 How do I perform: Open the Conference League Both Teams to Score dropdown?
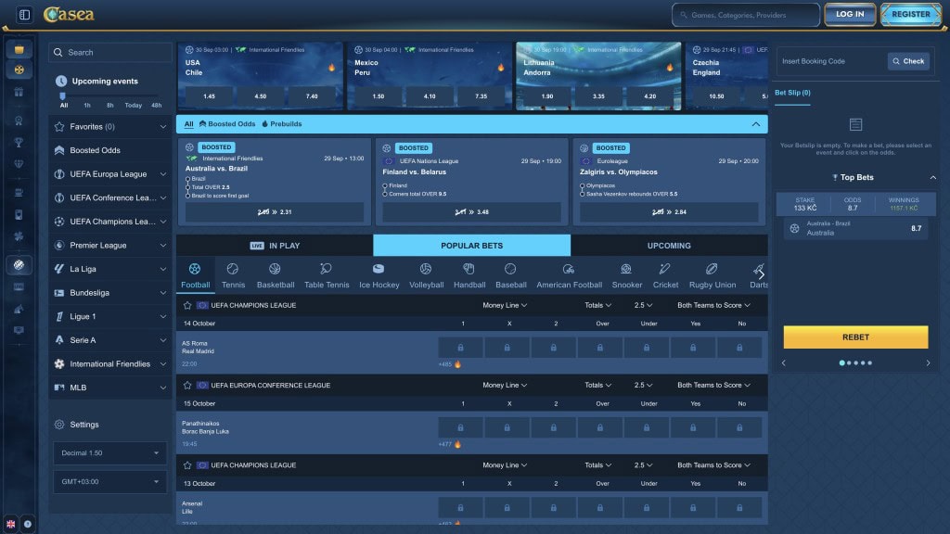pos(713,385)
